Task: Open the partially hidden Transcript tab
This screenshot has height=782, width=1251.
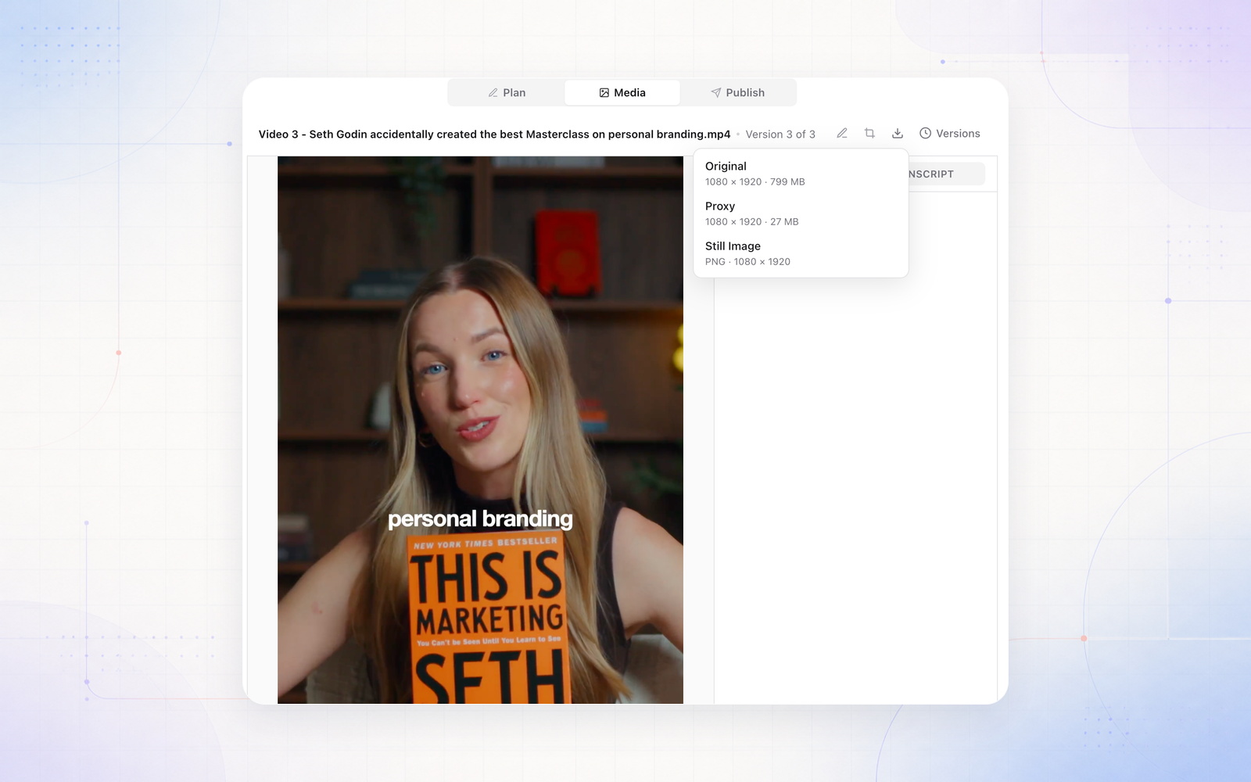Action: (946, 174)
